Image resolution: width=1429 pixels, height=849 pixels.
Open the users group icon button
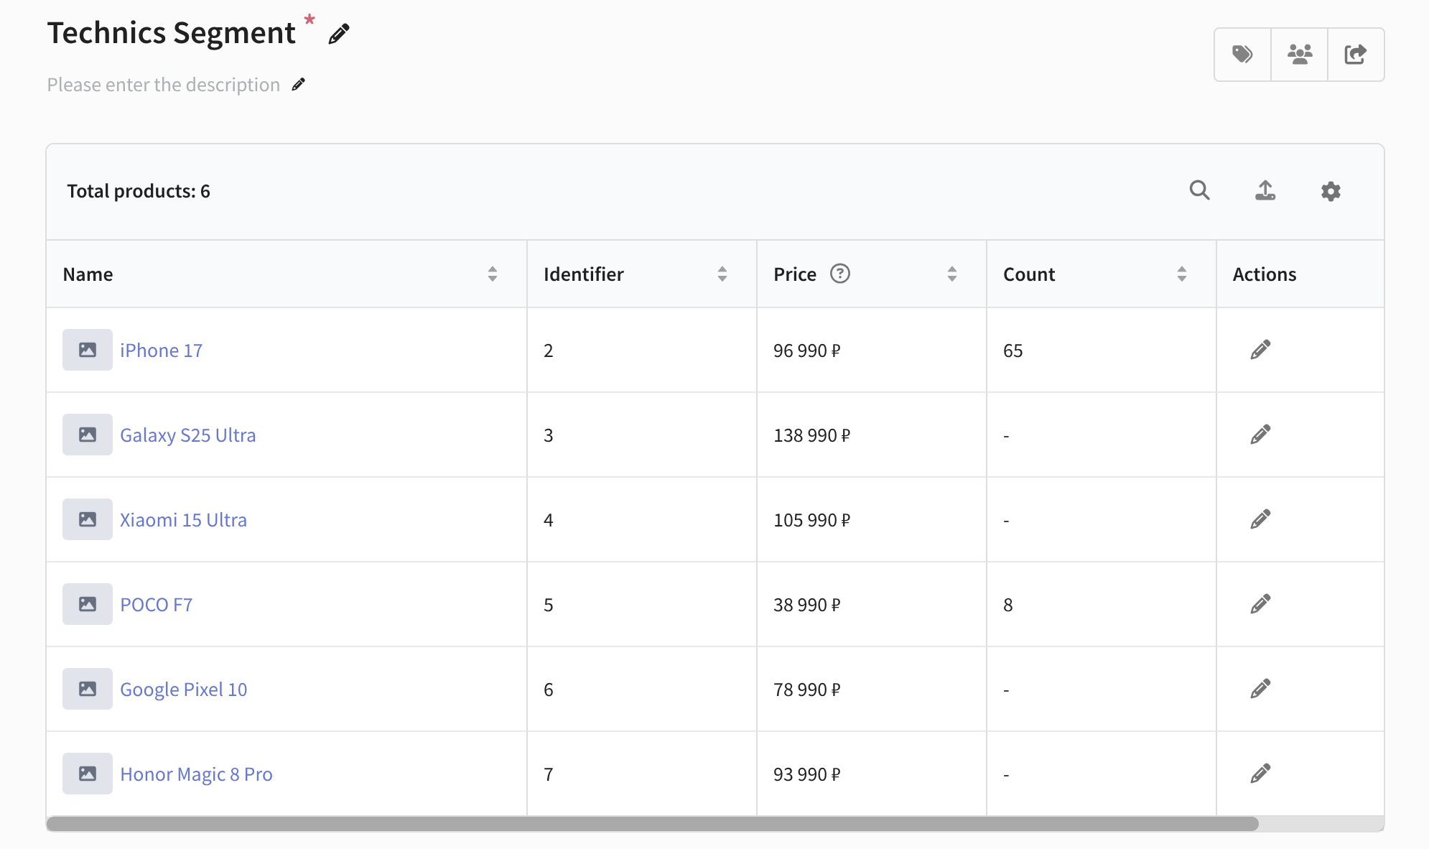pyautogui.click(x=1299, y=55)
